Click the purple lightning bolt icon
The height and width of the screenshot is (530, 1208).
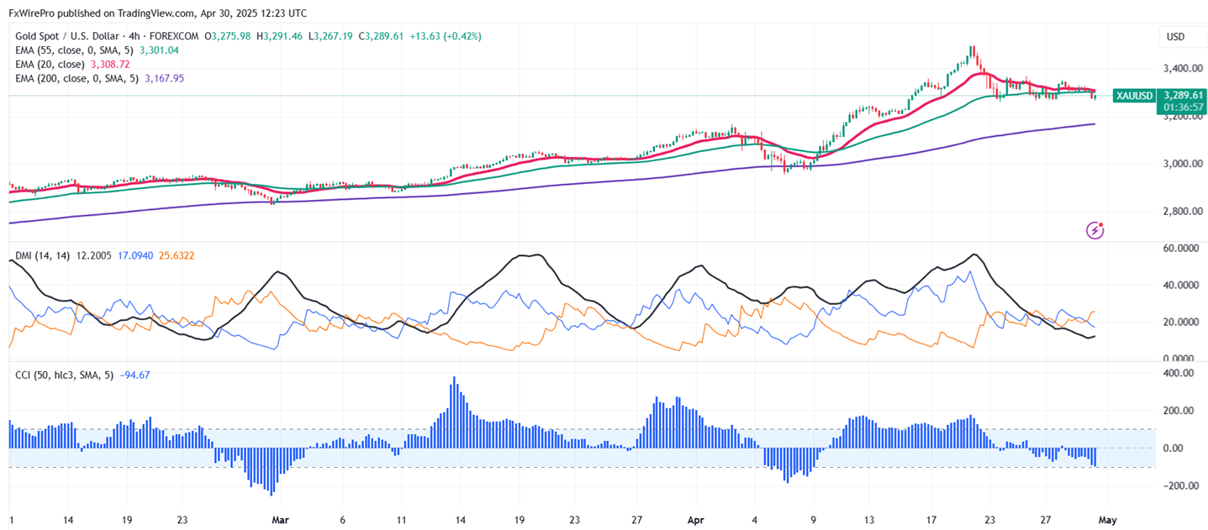click(1095, 229)
